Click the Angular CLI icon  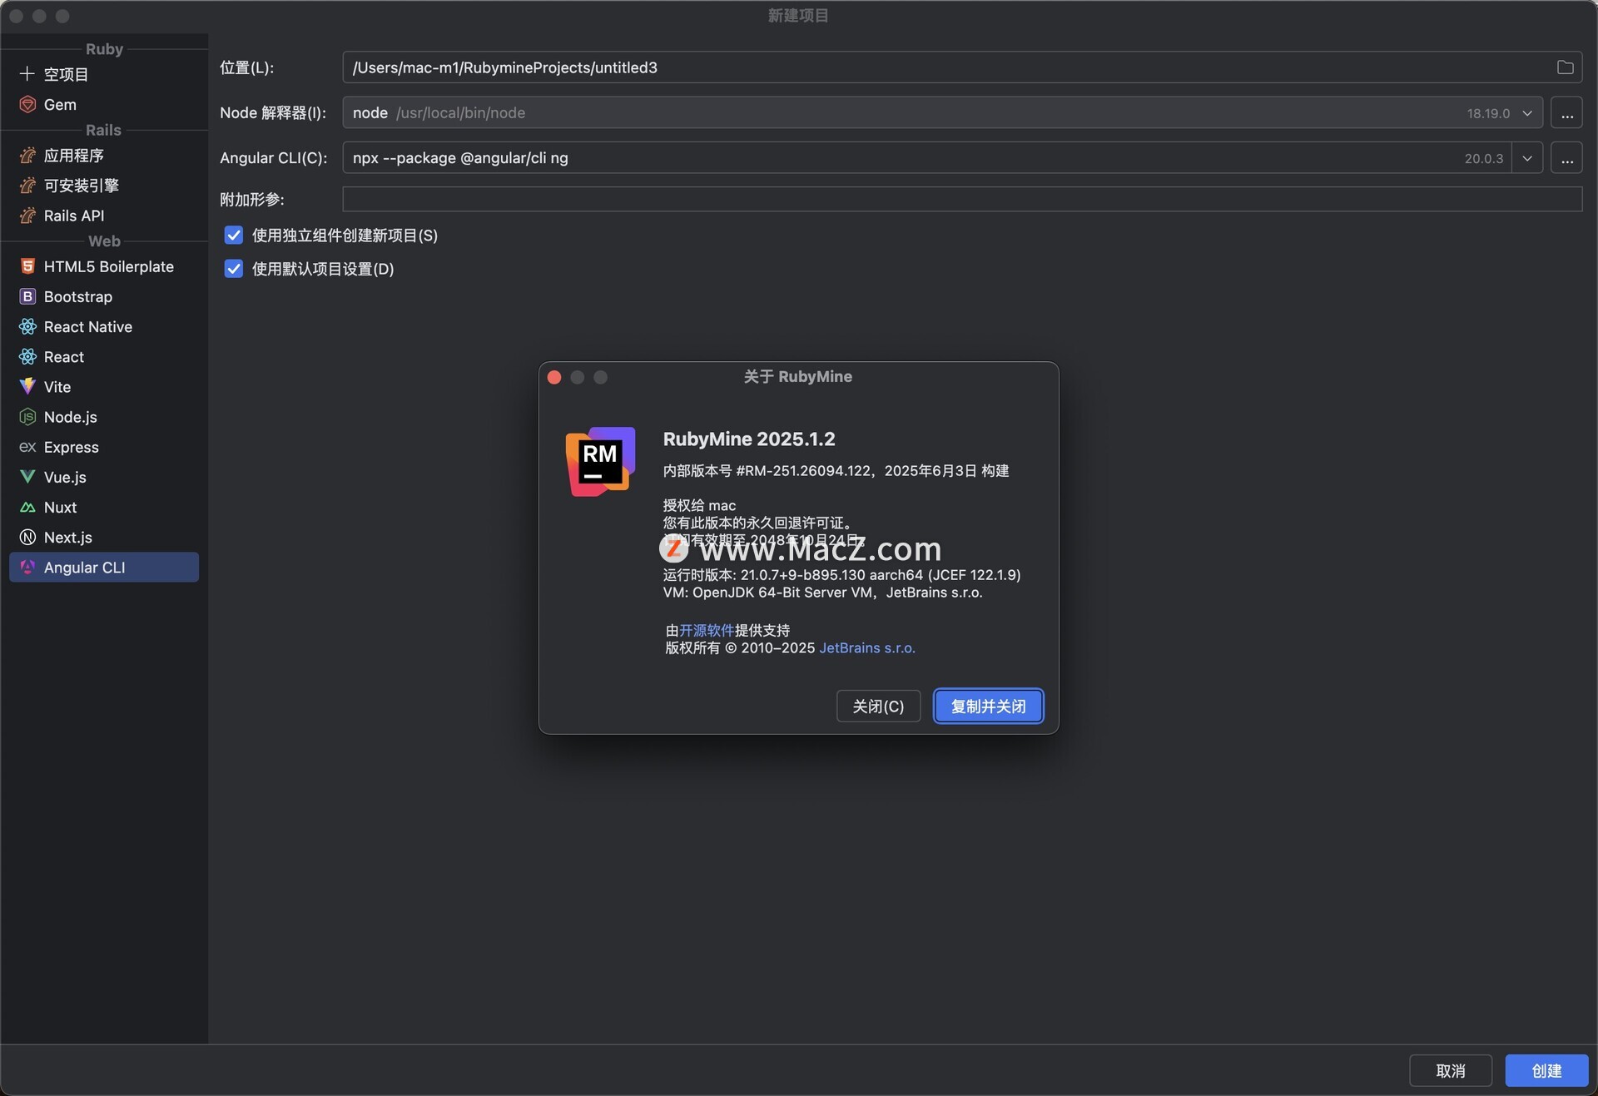pyautogui.click(x=27, y=567)
